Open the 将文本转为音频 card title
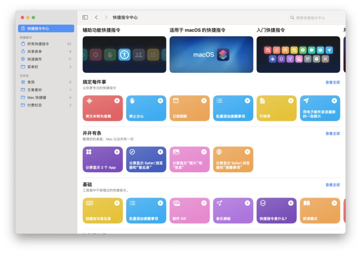This screenshot has width=361, height=254. [98, 116]
